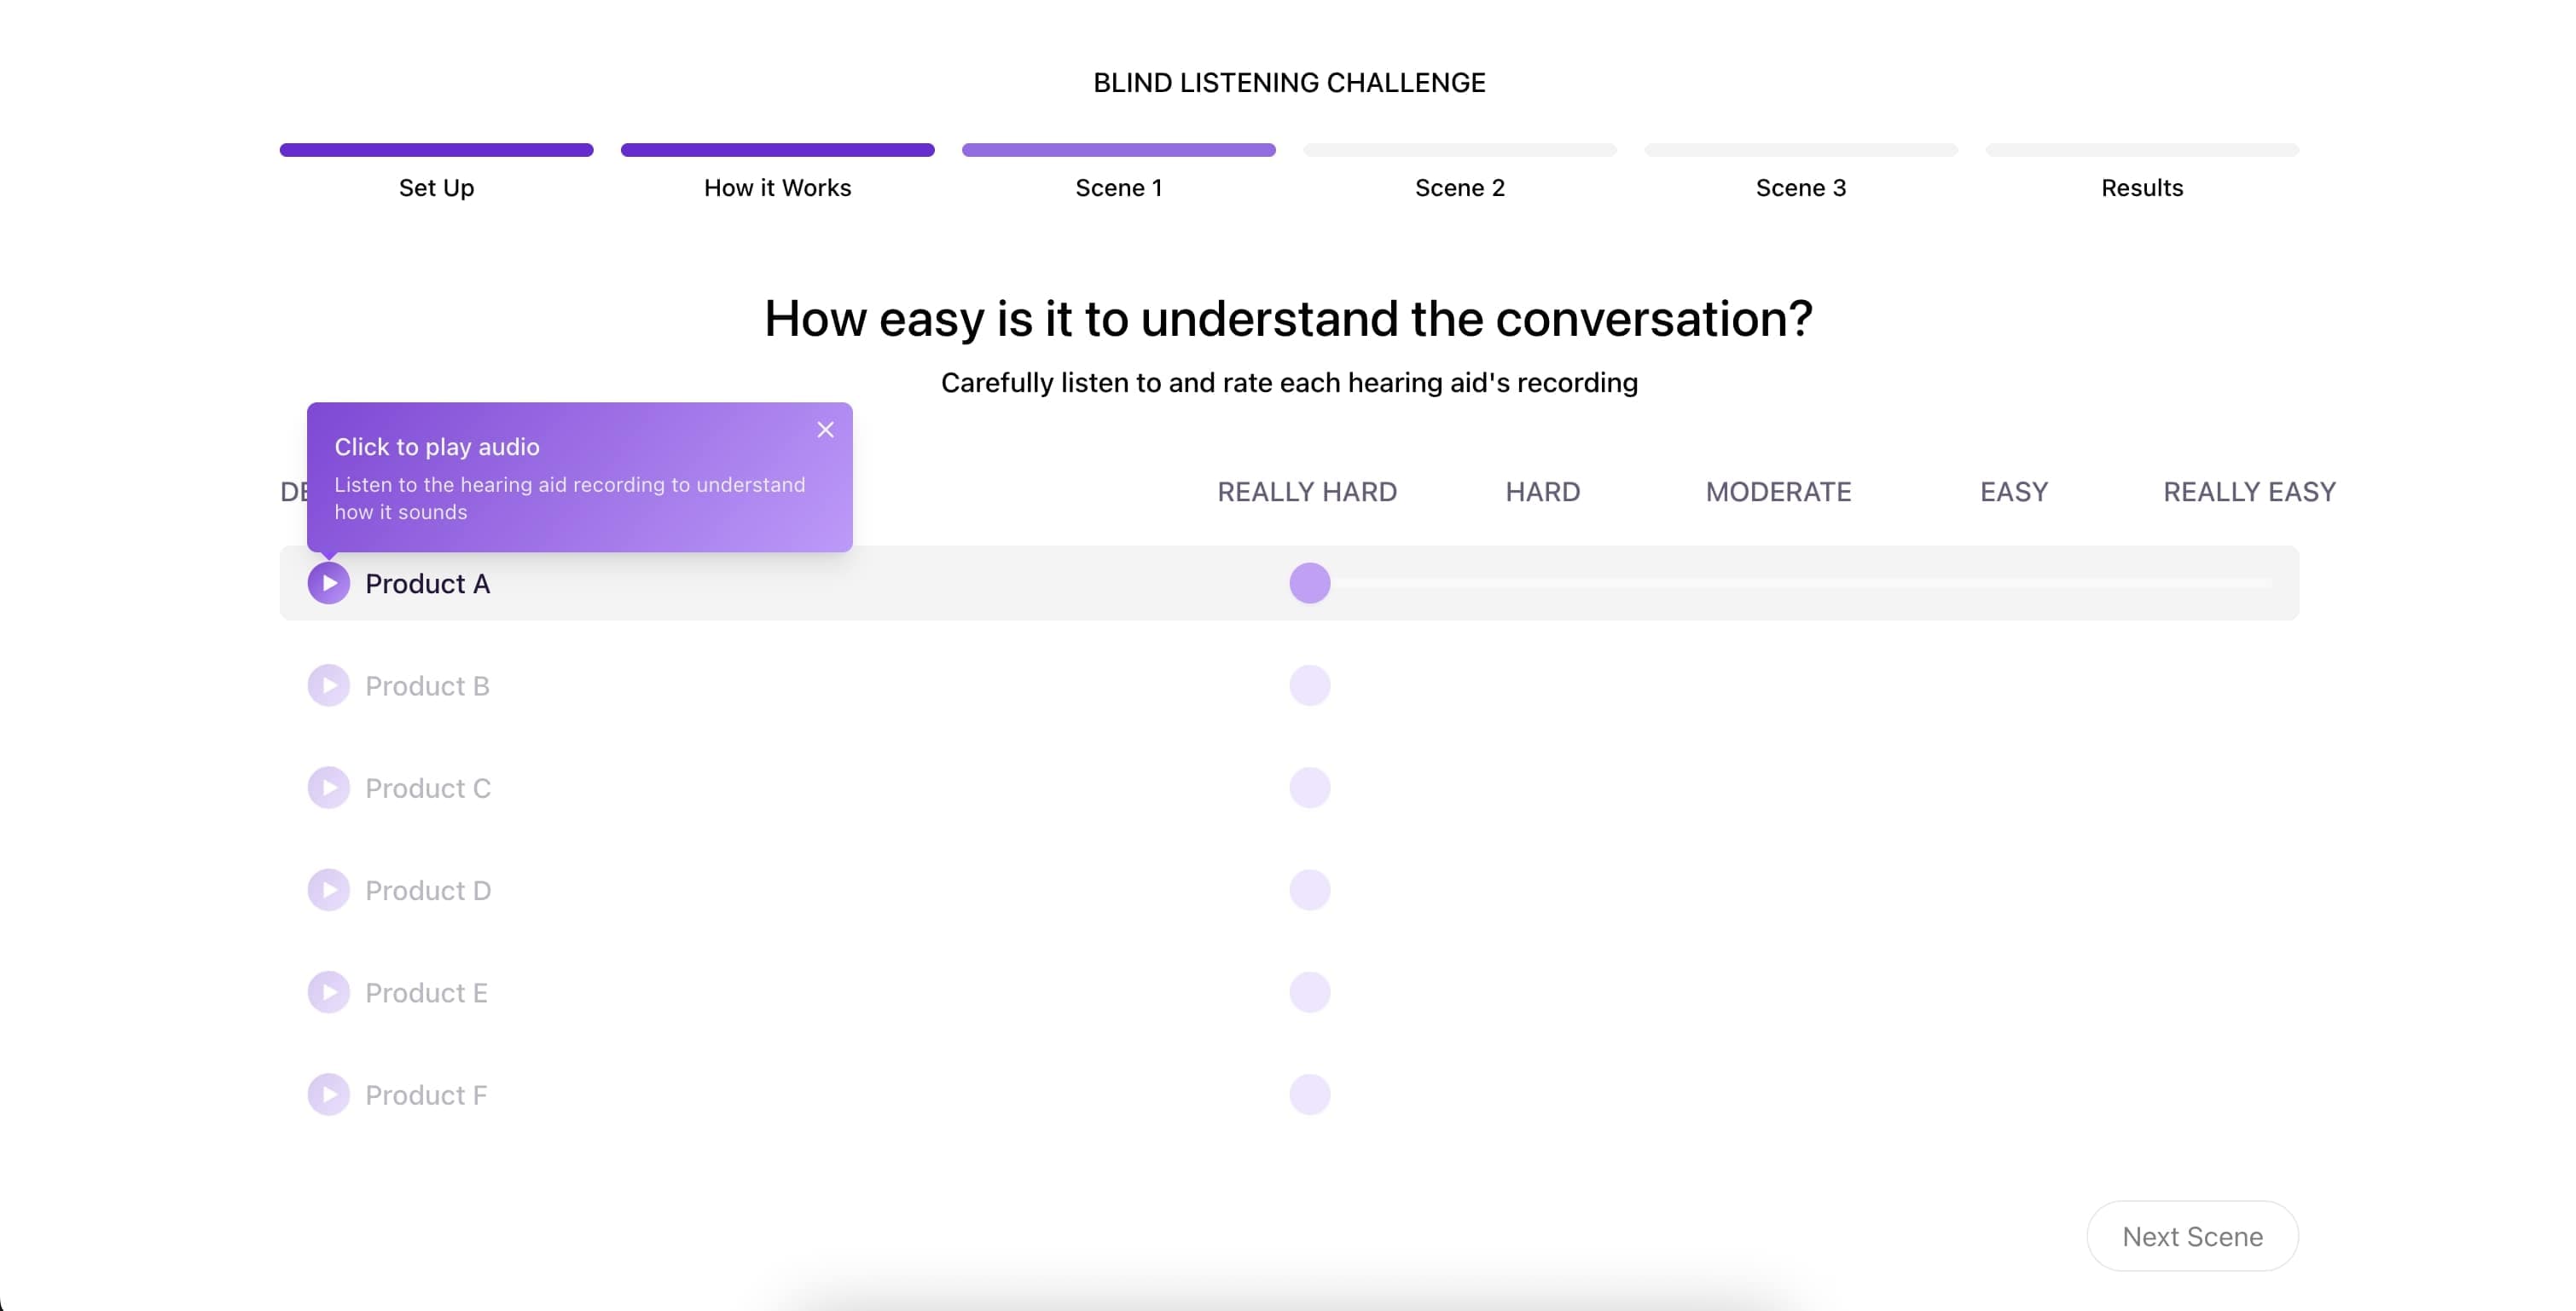Click the Product E rating slider handle
The height and width of the screenshot is (1311, 2576).
click(x=1310, y=992)
